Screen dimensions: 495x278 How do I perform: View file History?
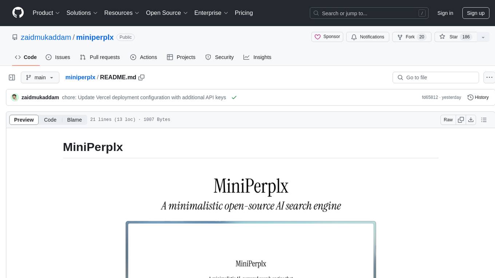click(x=478, y=98)
